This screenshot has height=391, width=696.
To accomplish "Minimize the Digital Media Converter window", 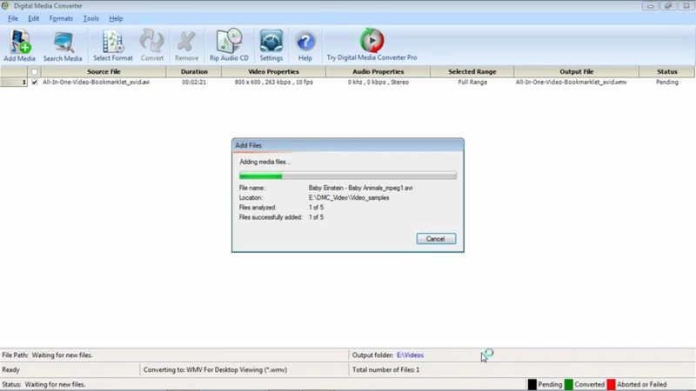I will (650, 6).
